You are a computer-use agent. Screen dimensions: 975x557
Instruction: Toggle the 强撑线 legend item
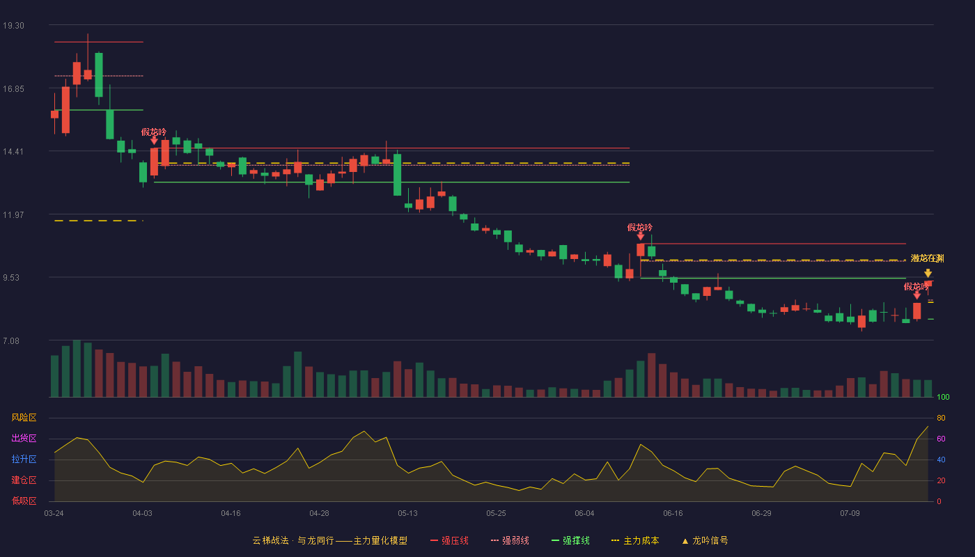coord(570,540)
